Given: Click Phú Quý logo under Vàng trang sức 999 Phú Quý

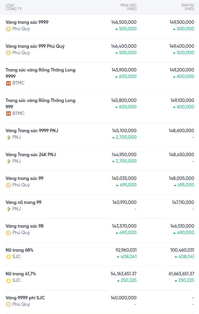Looking at the screenshot, I should pos(8,53).
